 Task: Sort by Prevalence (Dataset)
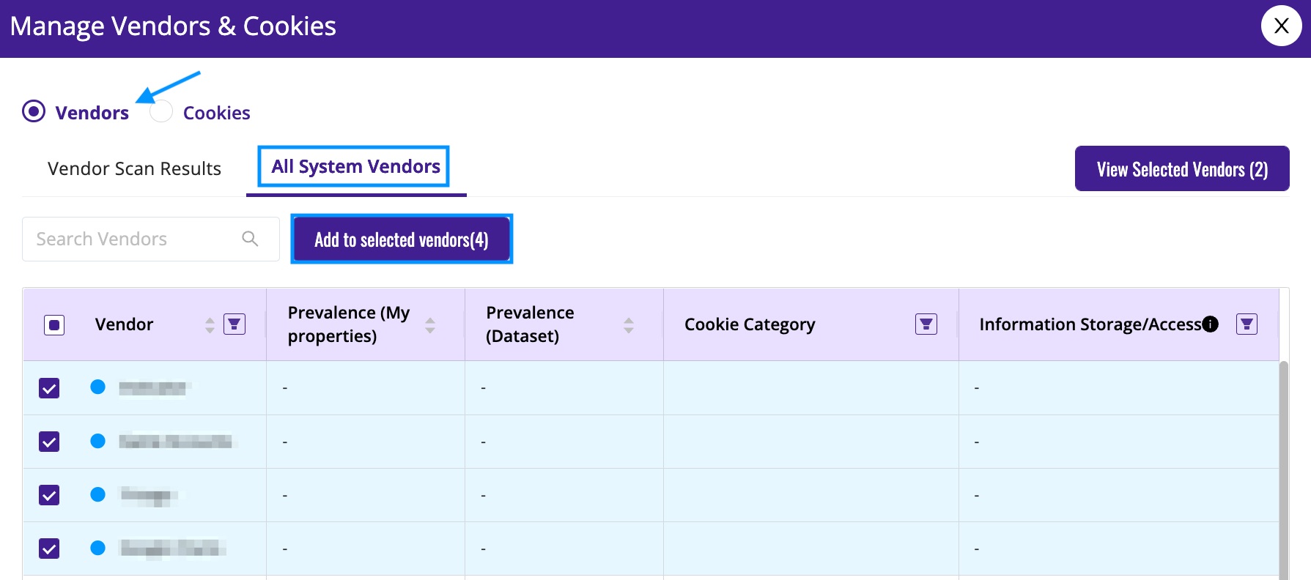coord(629,325)
